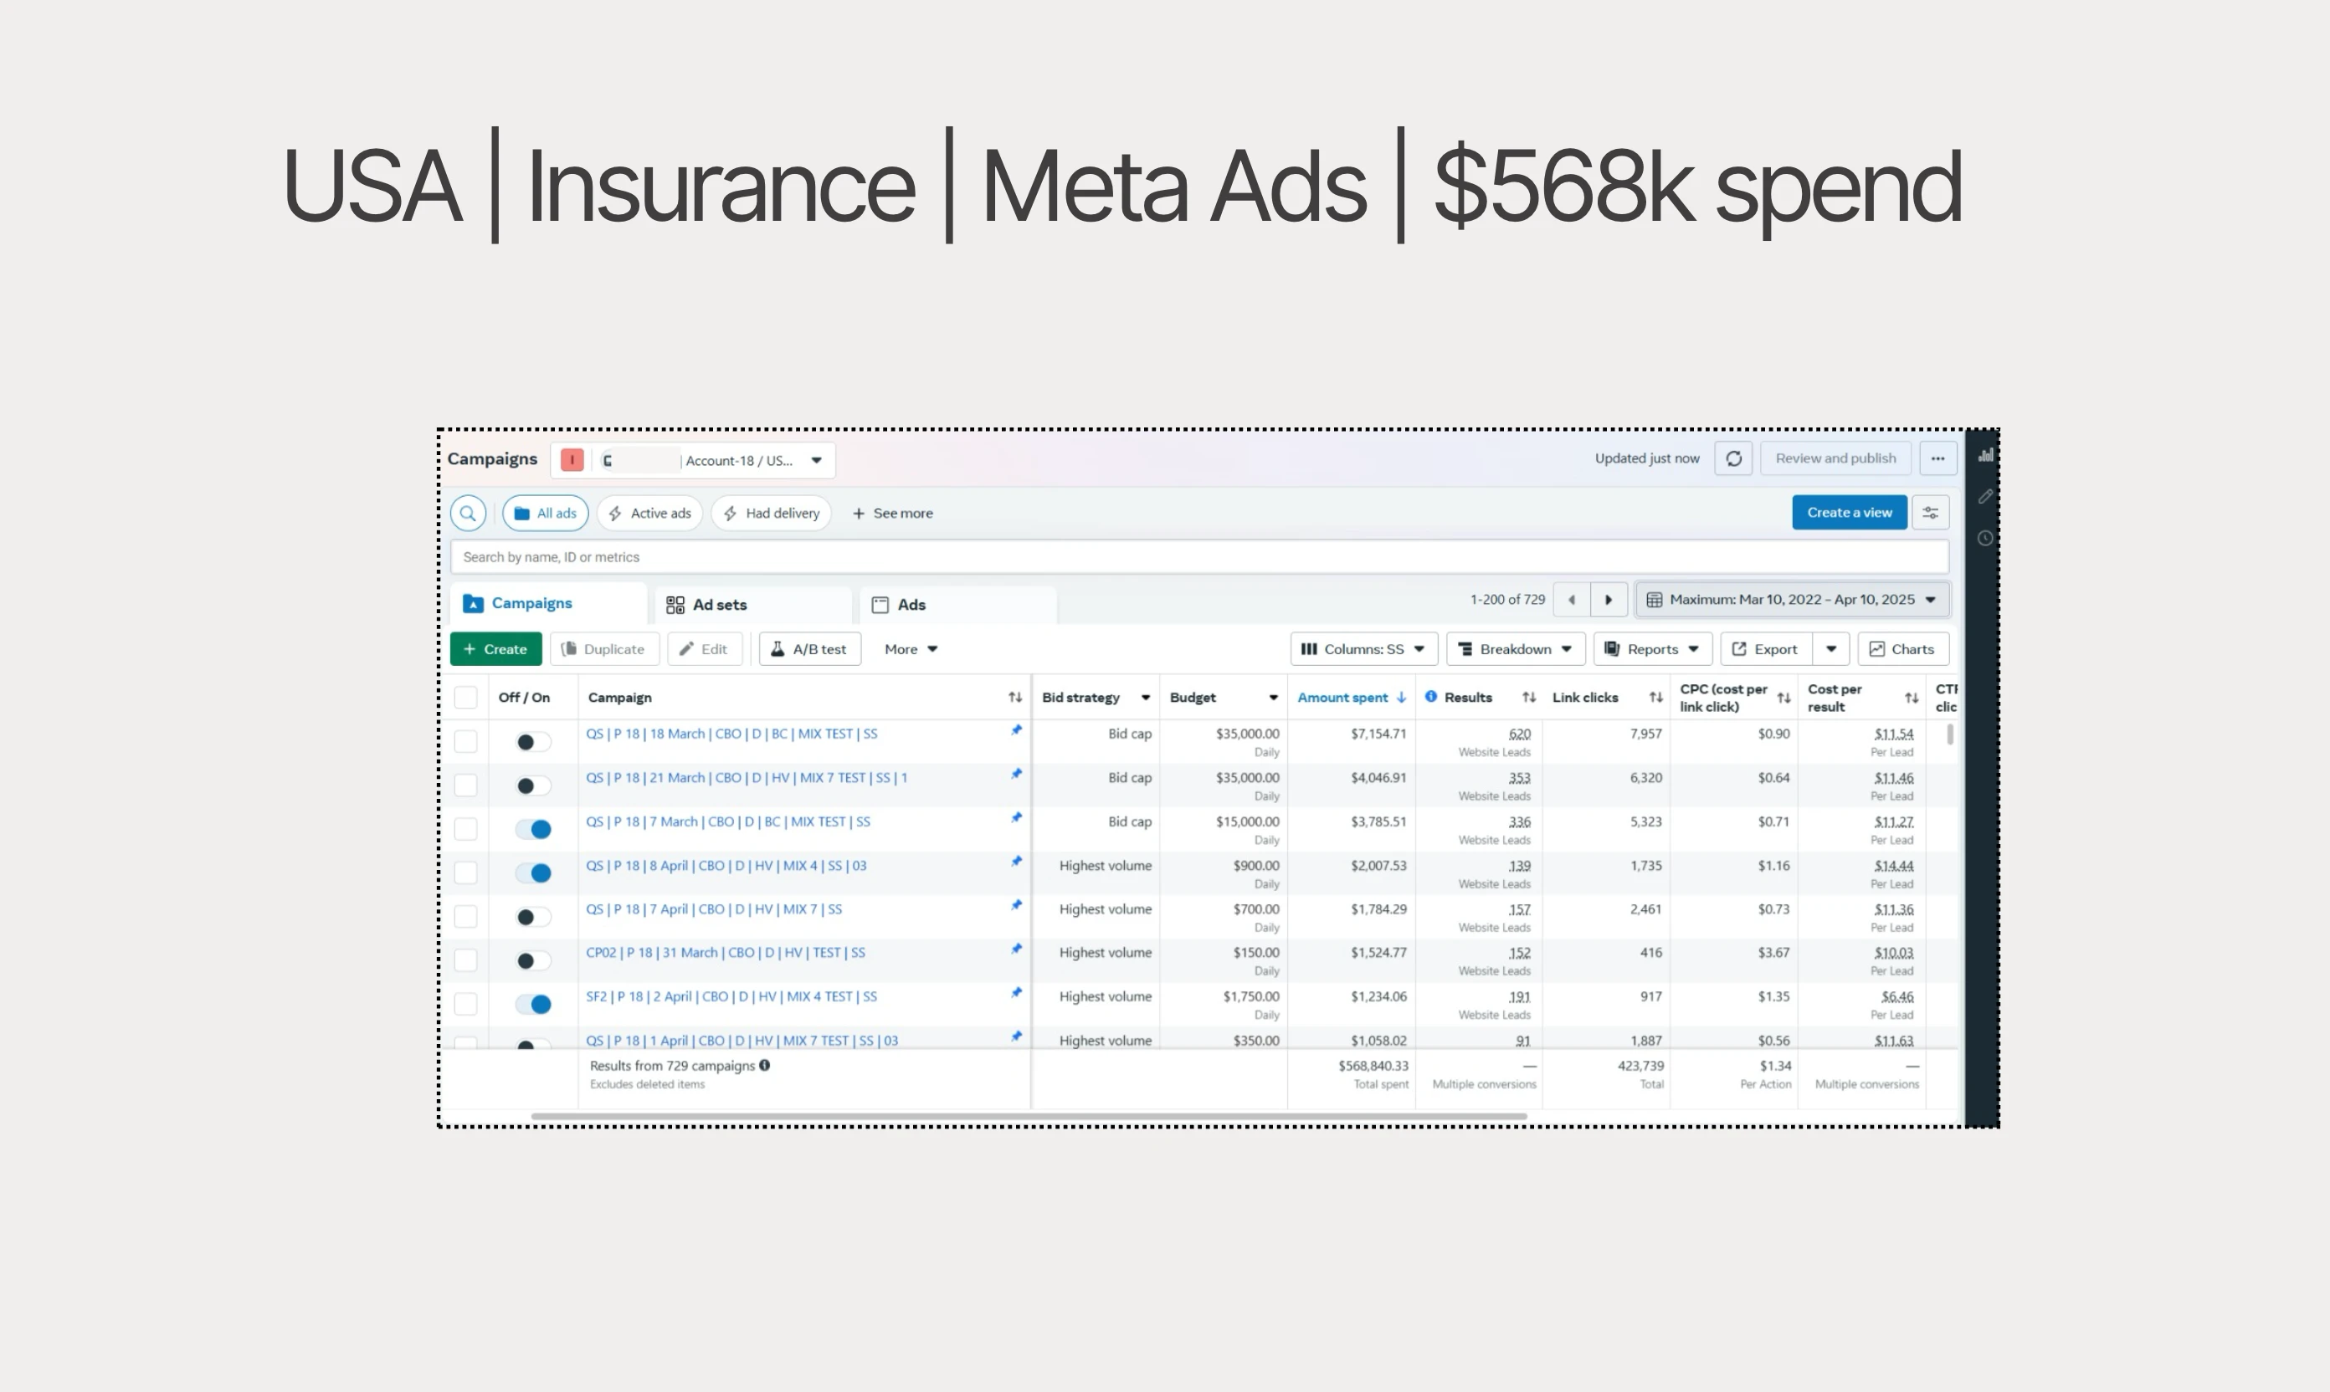Click the refresh icon beside Updated just now
Viewport: 2330px width, 1392px height.
[x=1732, y=458]
